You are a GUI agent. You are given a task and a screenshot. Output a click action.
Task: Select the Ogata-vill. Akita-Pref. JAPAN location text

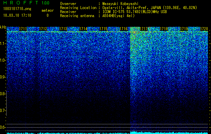pos(150,8)
